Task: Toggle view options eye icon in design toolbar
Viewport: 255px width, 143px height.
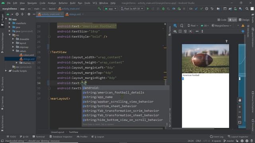Action: pos(175,31)
